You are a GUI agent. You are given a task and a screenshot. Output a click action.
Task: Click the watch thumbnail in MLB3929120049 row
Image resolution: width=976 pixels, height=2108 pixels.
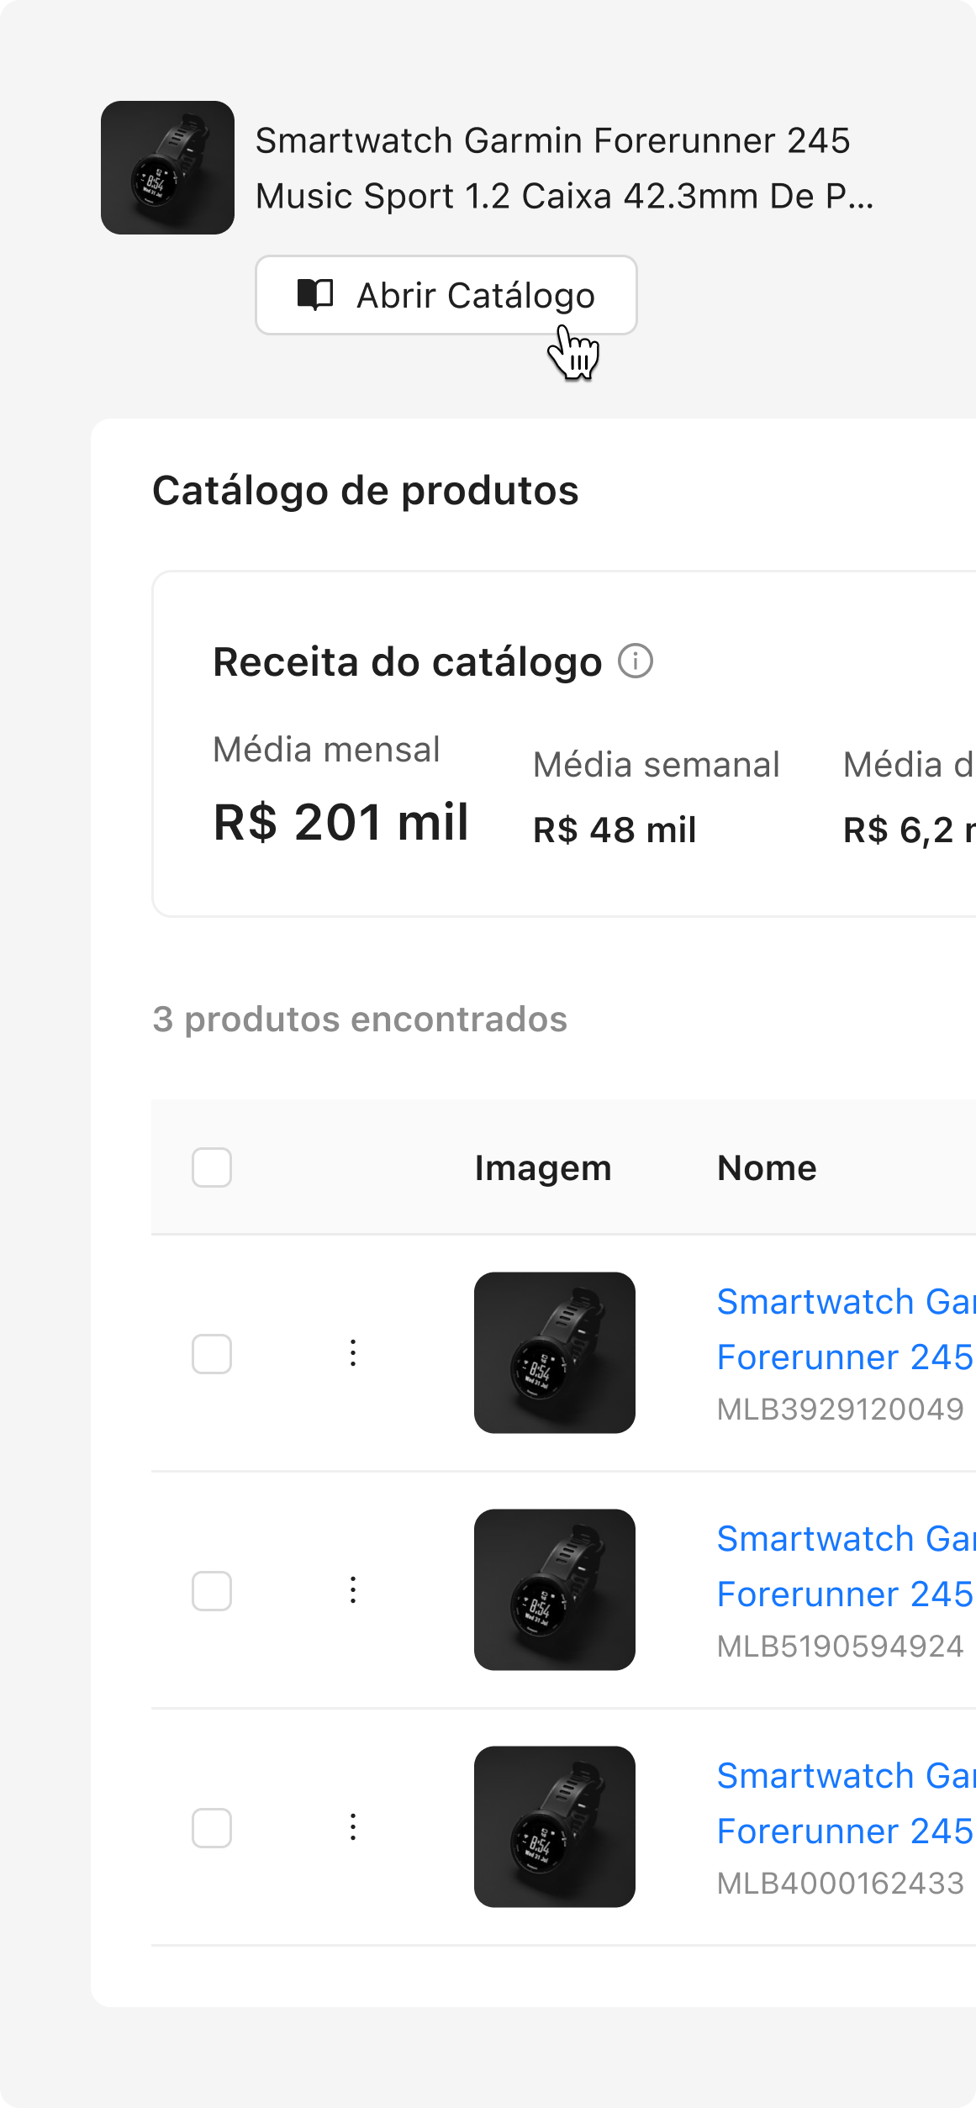[x=555, y=1352]
